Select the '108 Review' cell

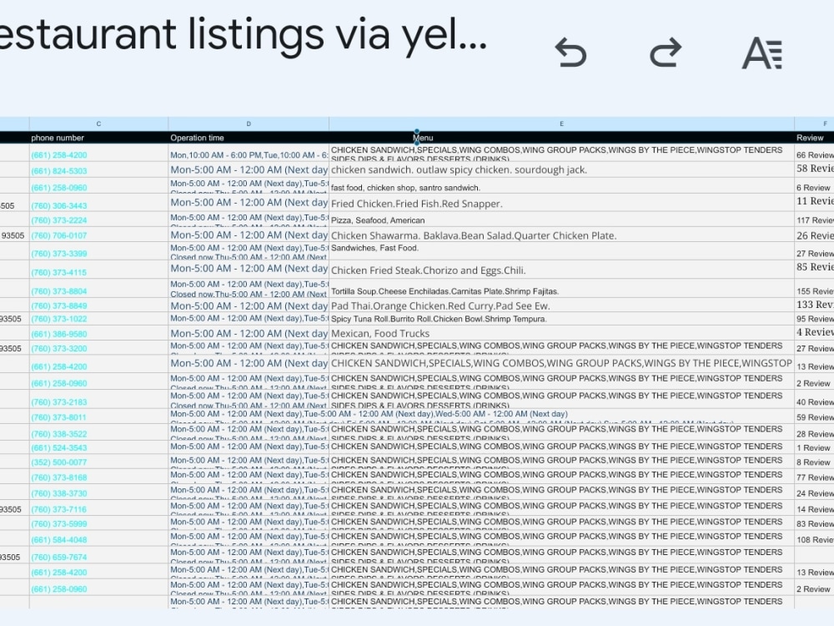coord(814,538)
